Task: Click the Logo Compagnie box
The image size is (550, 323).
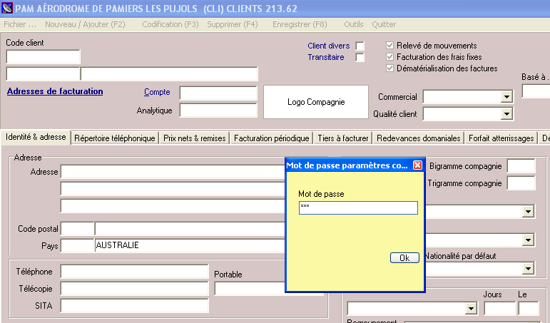Action: tap(316, 102)
